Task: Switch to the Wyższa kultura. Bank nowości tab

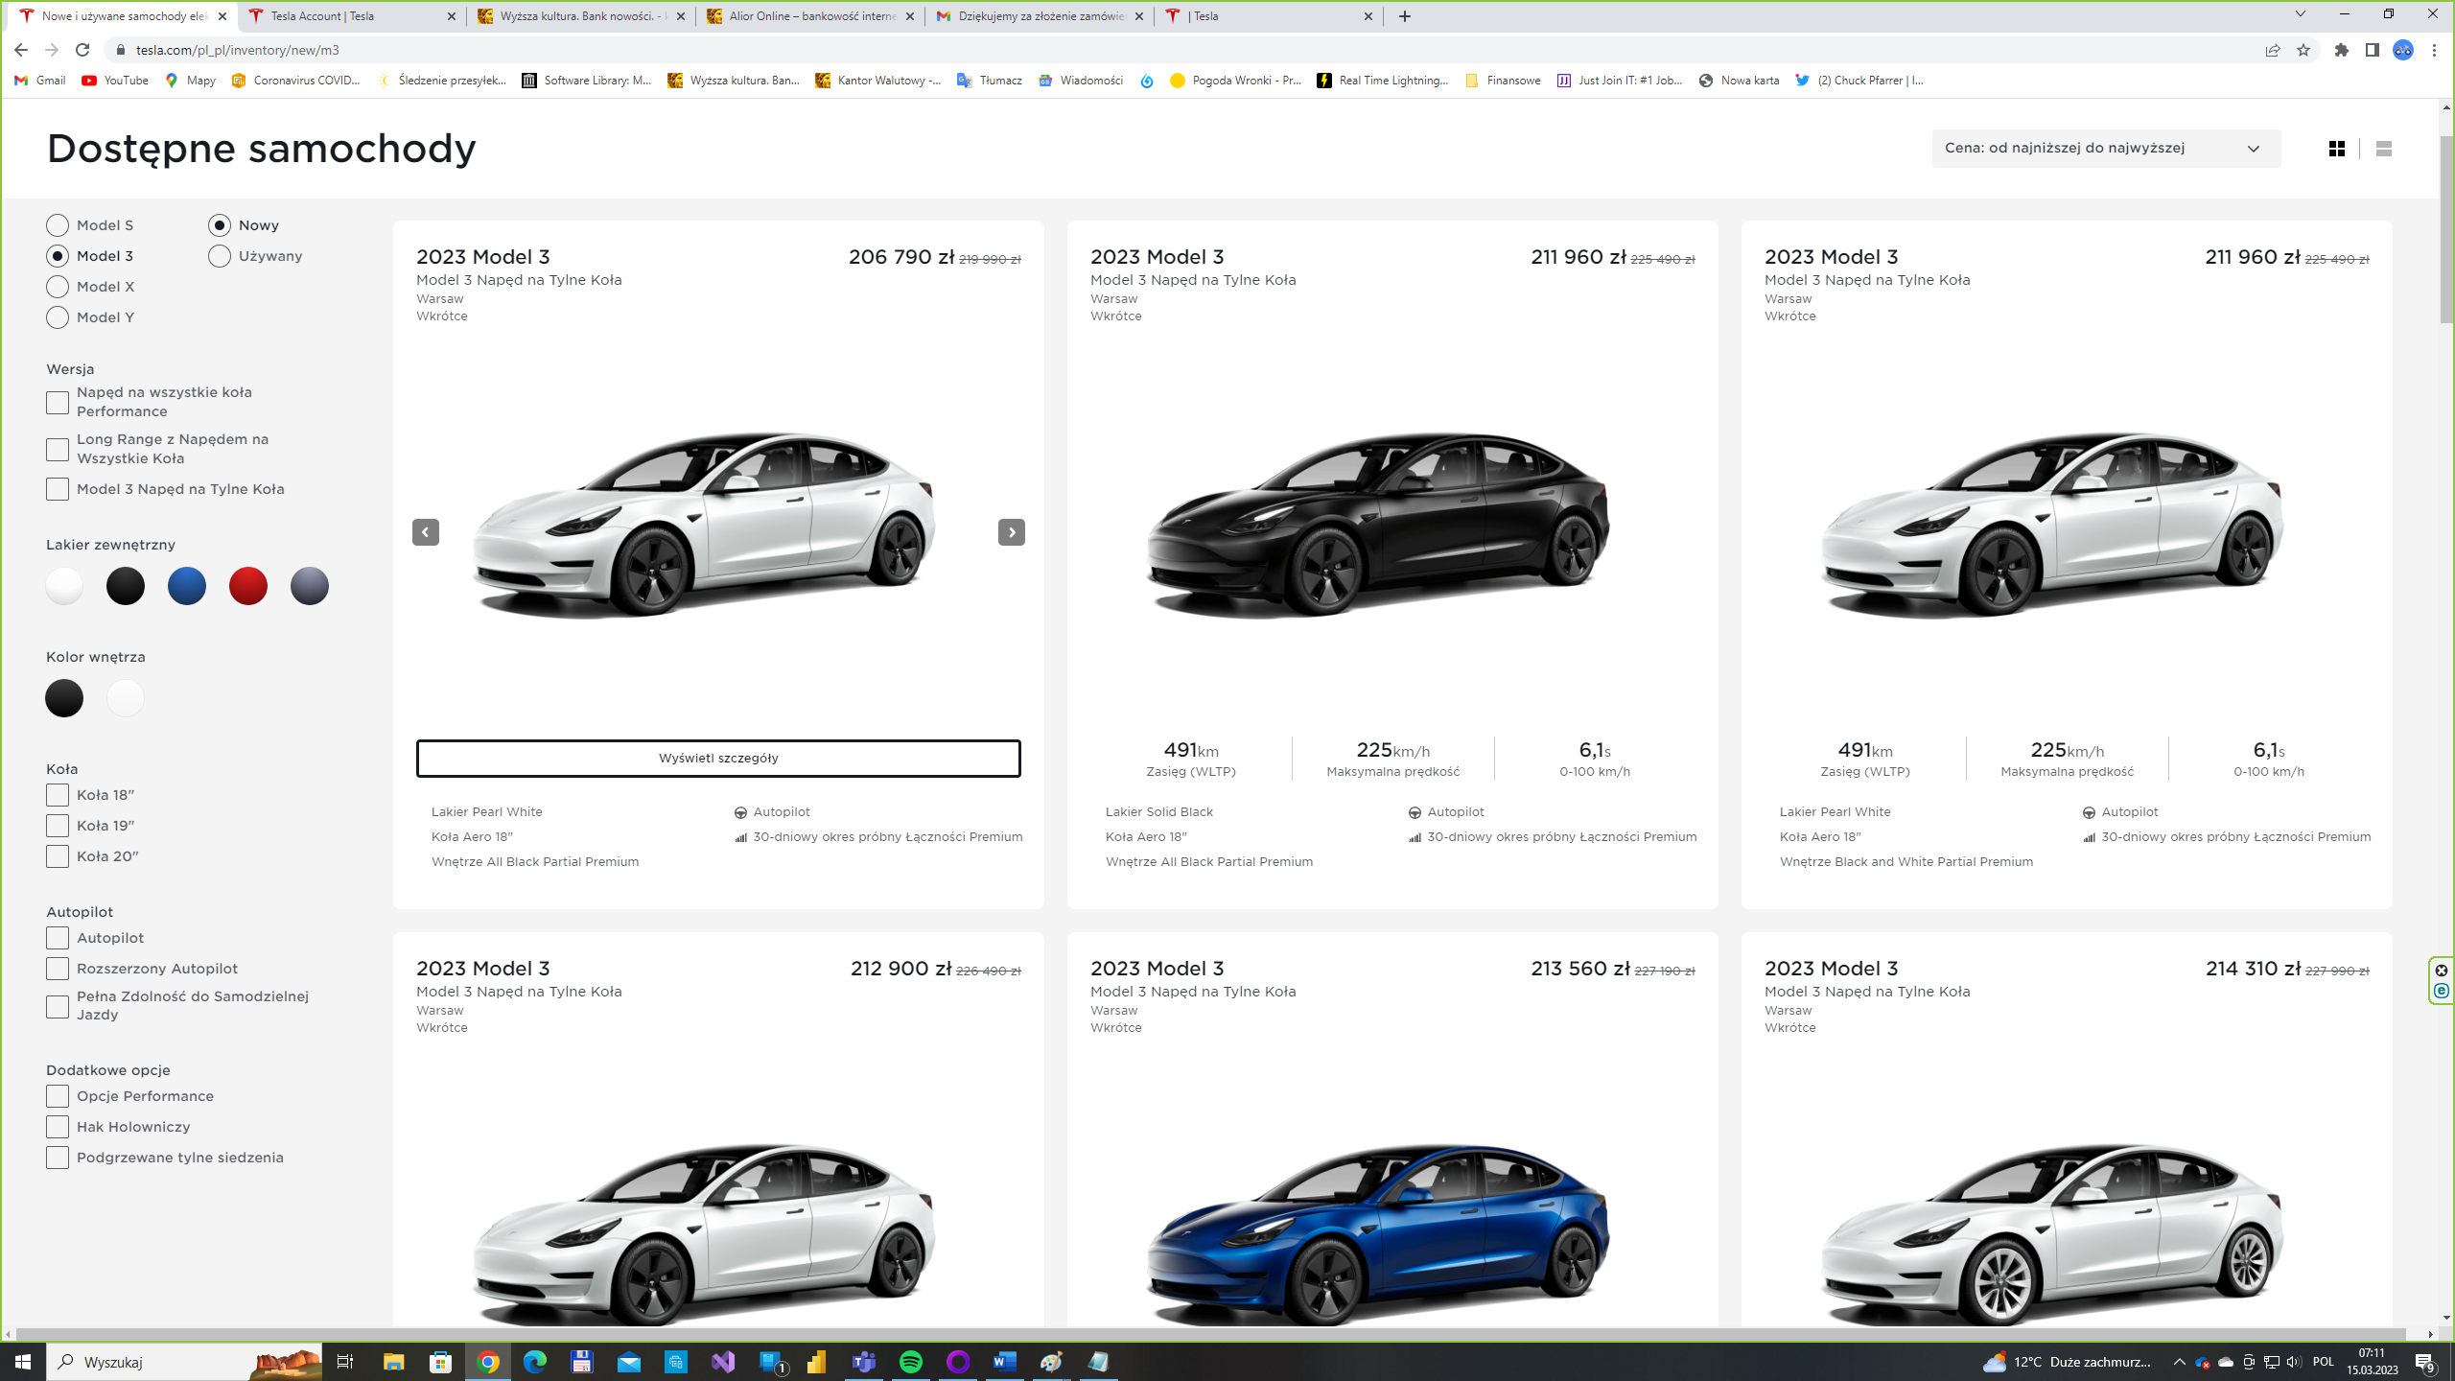Action: [x=581, y=16]
